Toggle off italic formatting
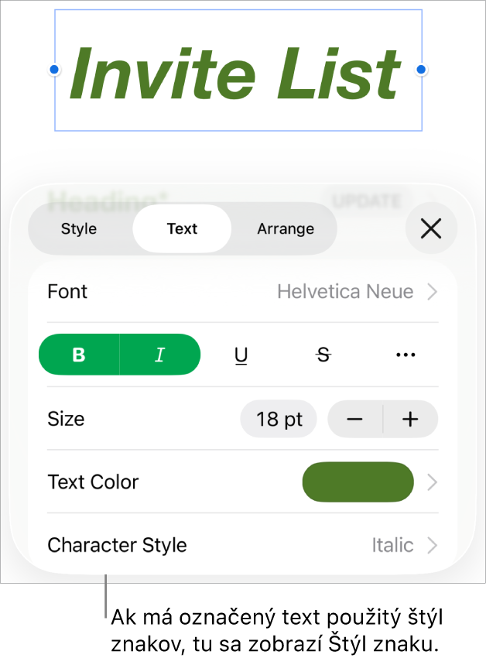486x665 pixels. tap(160, 355)
